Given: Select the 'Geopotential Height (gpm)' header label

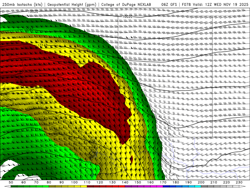Looking at the screenshot, I should (x=72, y=4).
